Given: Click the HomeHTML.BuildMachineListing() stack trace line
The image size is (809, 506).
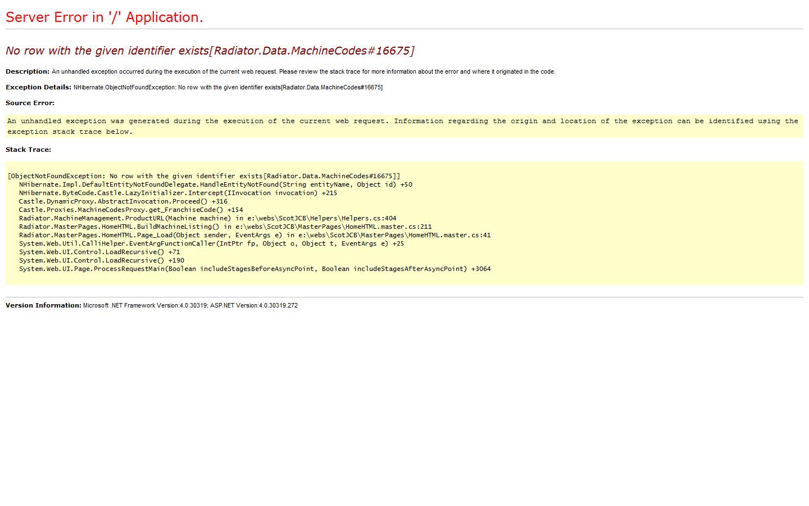Looking at the screenshot, I should 225,227.
